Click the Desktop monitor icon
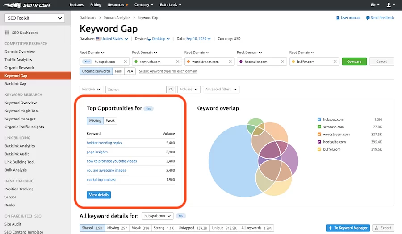This screenshot has height=234, width=402. pyautogui.click(x=149, y=39)
